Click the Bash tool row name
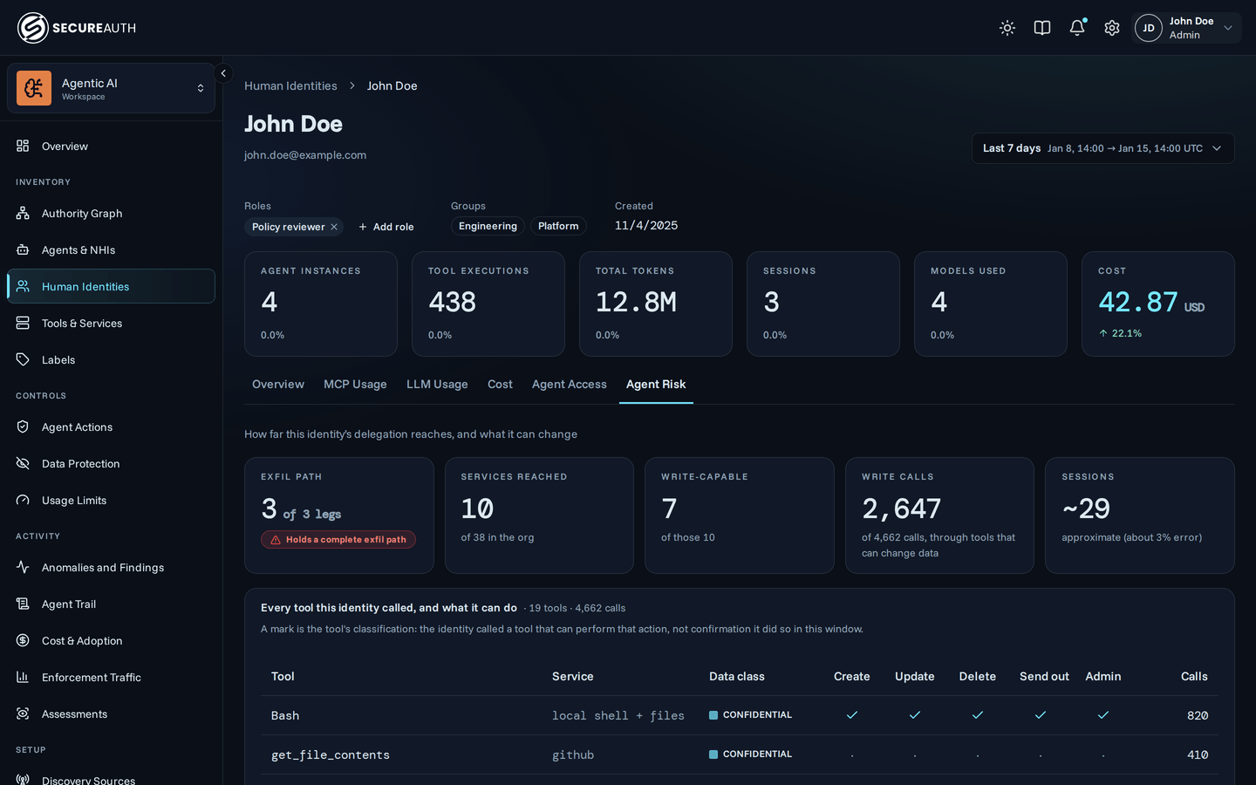Screen dimensions: 1256x785 285,715
